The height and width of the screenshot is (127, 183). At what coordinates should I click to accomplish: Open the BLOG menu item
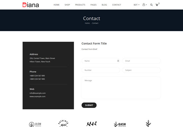[x=104, y=5]
